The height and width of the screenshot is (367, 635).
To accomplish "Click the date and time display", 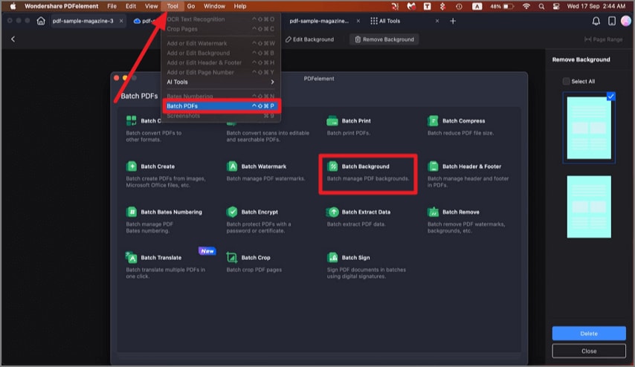I will 596,6.
